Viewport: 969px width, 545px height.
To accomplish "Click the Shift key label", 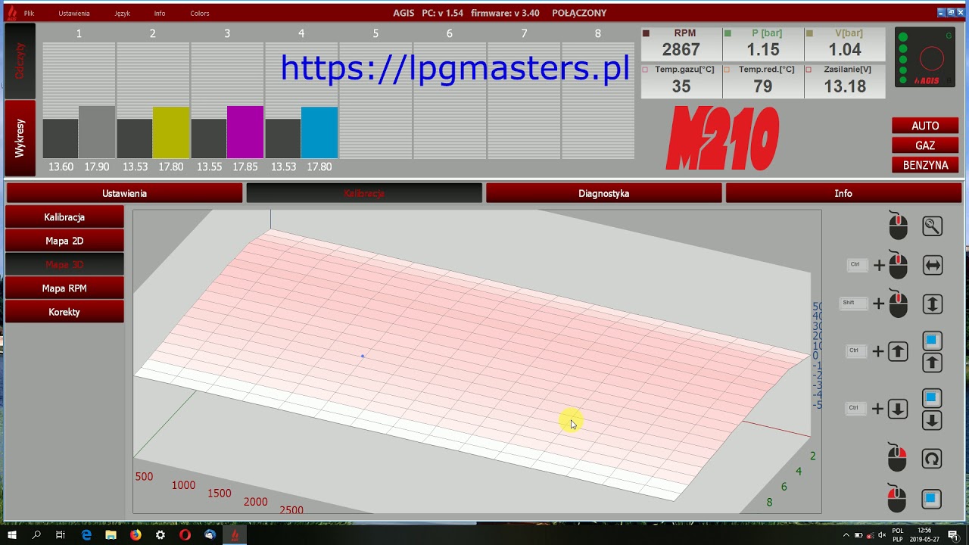I will (852, 304).
